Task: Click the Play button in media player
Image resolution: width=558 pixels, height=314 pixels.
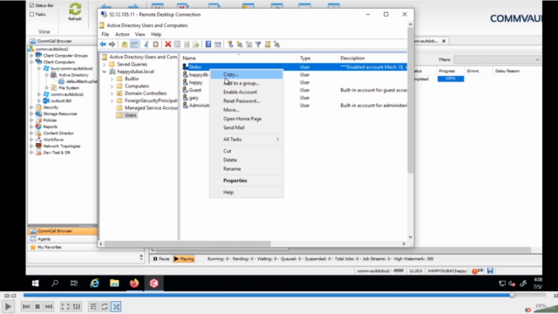Action: click(8, 306)
